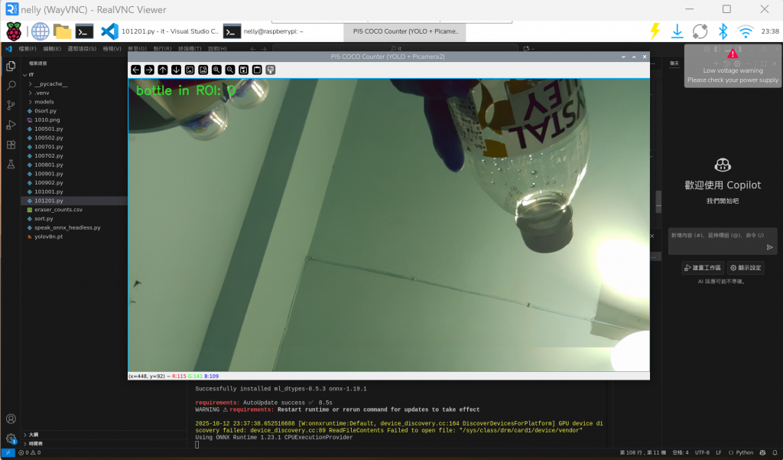
Task: Select 101201.py in the Explorer
Action: point(48,201)
